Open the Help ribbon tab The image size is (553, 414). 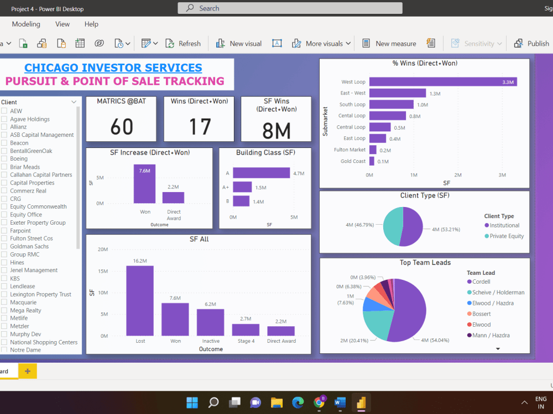pos(91,24)
